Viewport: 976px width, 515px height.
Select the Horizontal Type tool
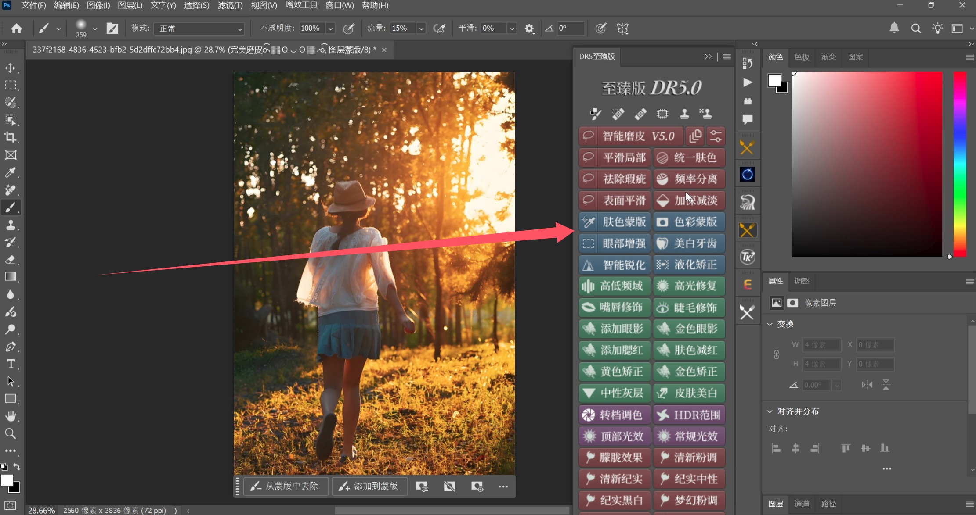click(x=11, y=364)
